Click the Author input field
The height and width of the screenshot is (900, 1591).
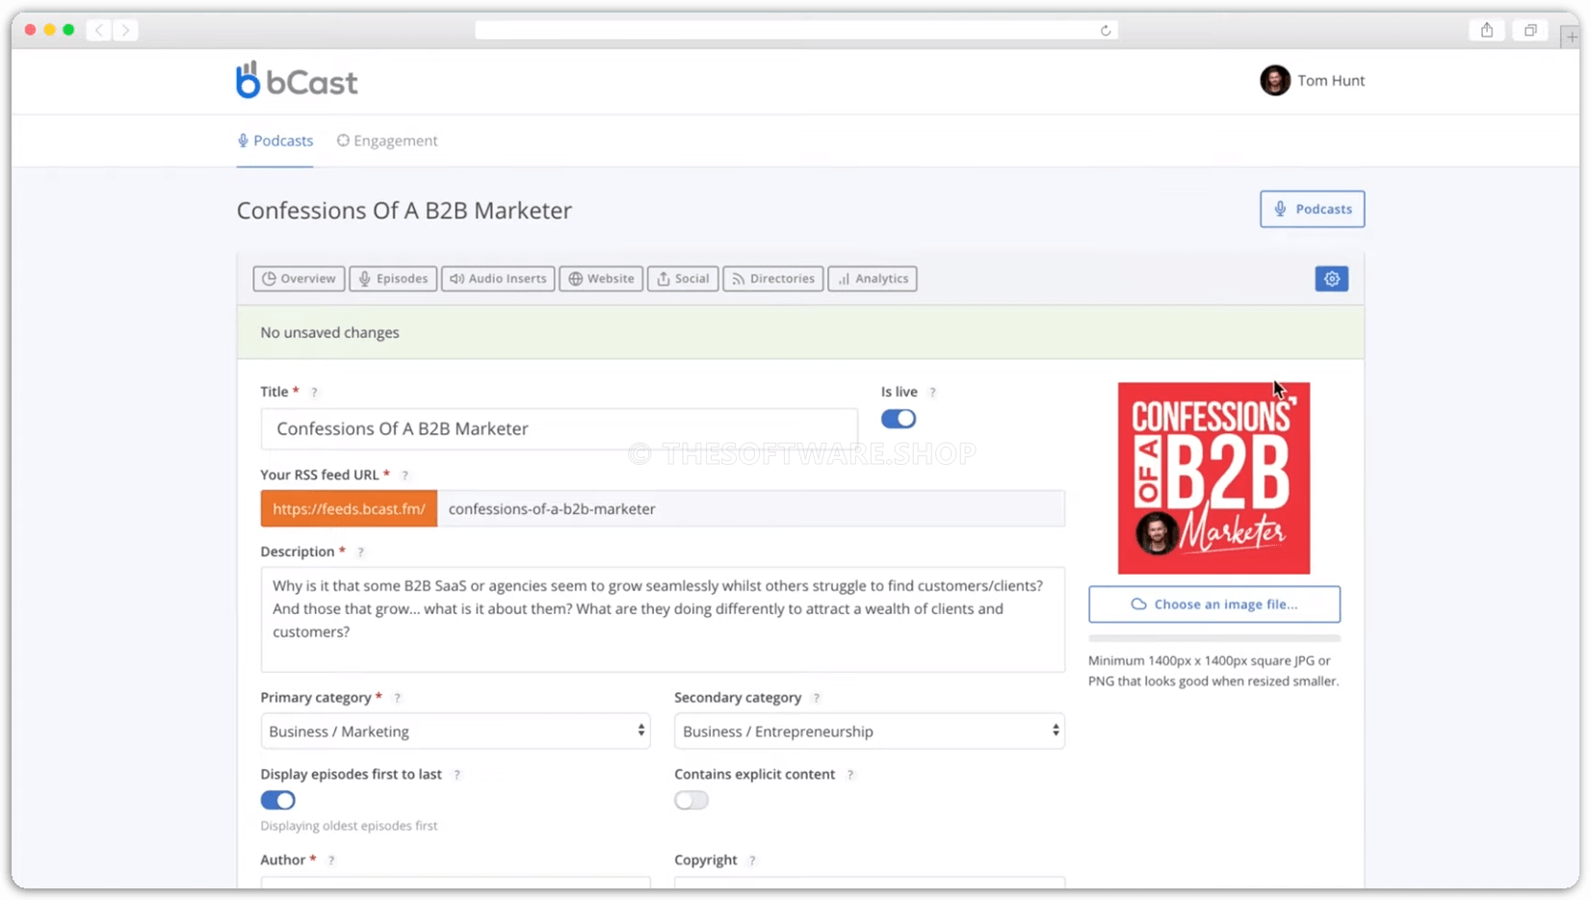pyautogui.click(x=455, y=883)
